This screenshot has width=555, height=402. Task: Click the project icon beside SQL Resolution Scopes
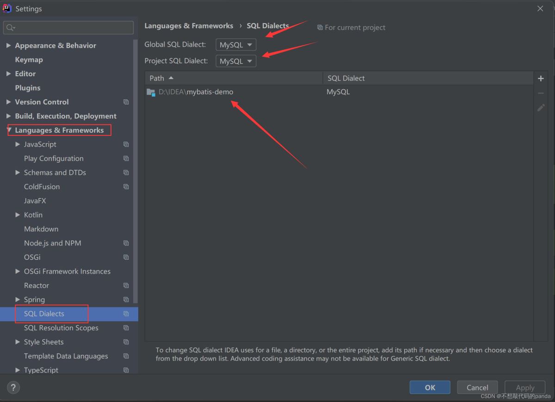click(x=126, y=328)
